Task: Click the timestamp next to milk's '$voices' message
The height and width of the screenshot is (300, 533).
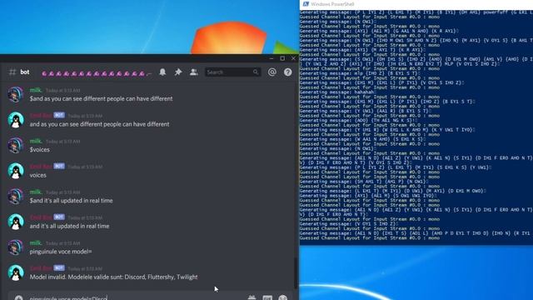Action: [63, 141]
